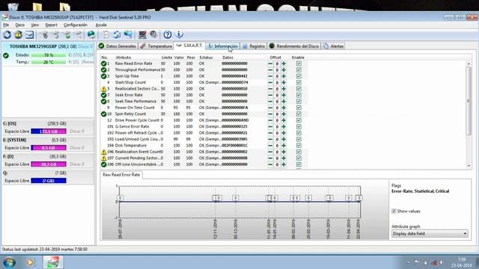479x269 pixels.
Task: Sort by the Estatus column header
Action: [x=206, y=58]
